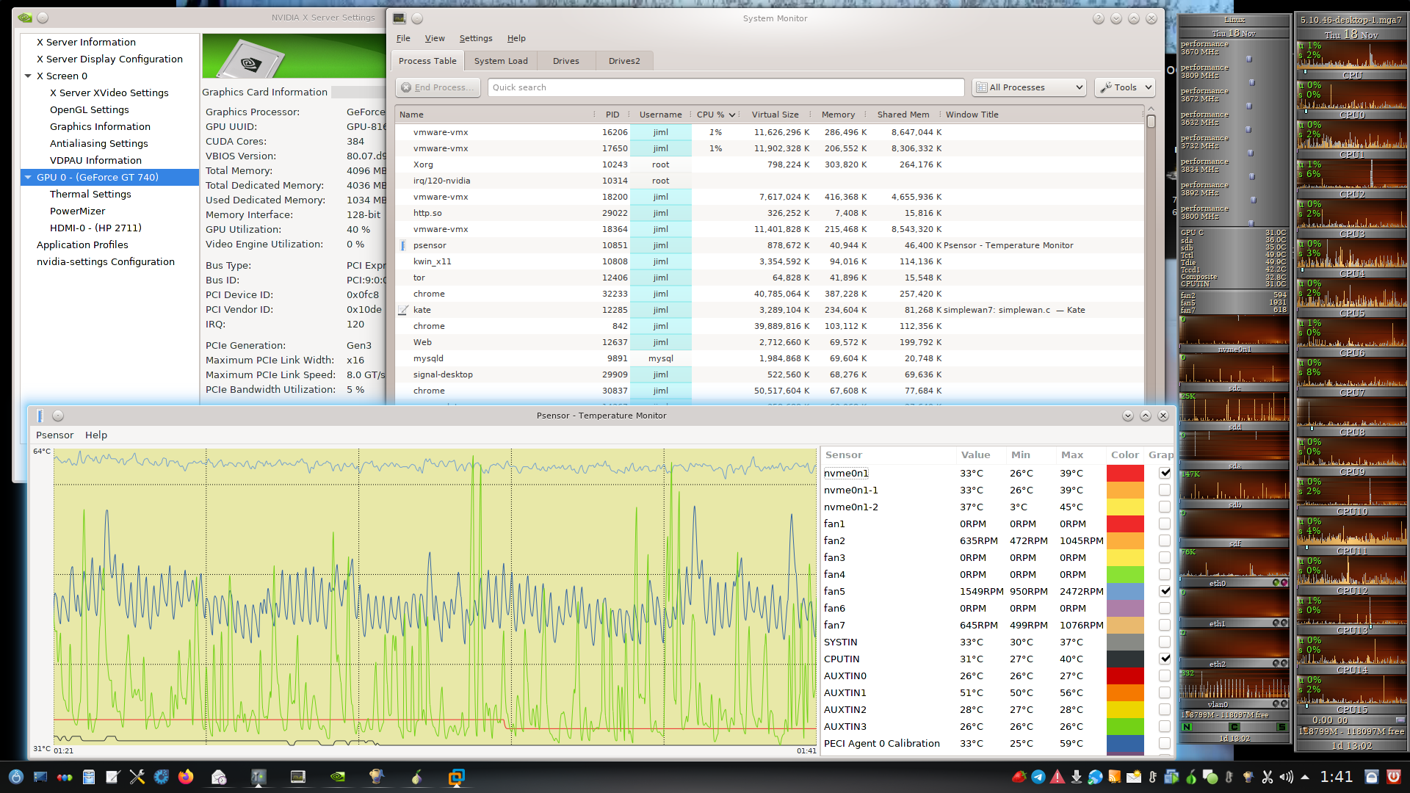This screenshot has width=1410, height=793.
Task: Open Klipper clipboard scissors tray icon
Action: [x=1268, y=777]
